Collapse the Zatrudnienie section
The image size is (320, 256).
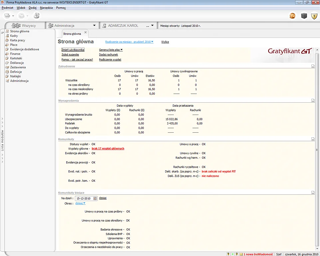pos(313,66)
